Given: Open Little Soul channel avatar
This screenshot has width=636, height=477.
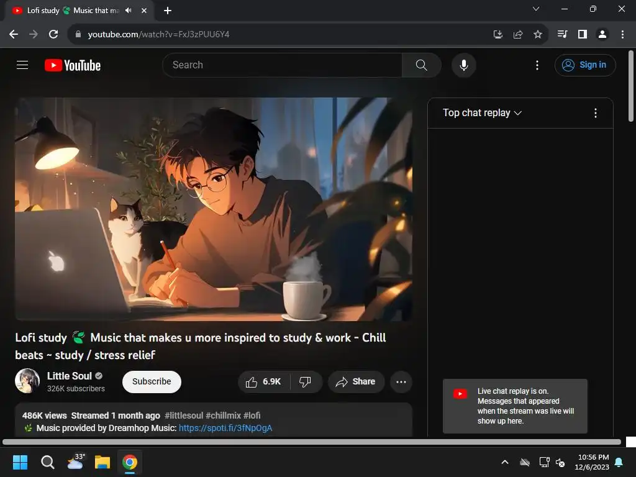Looking at the screenshot, I should pos(27,381).
